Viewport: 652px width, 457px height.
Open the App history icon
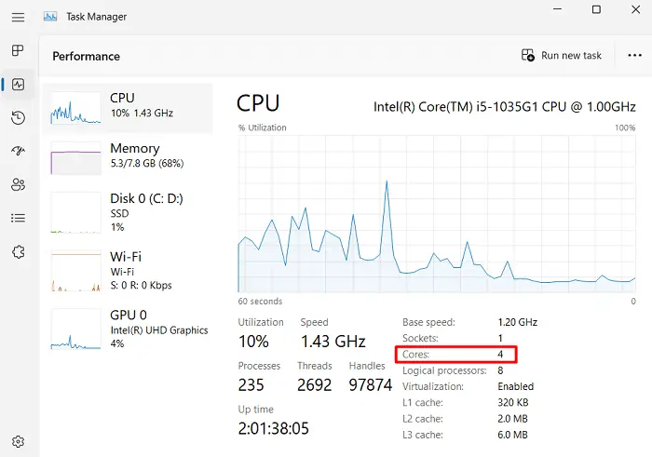[x=18, y=117]
